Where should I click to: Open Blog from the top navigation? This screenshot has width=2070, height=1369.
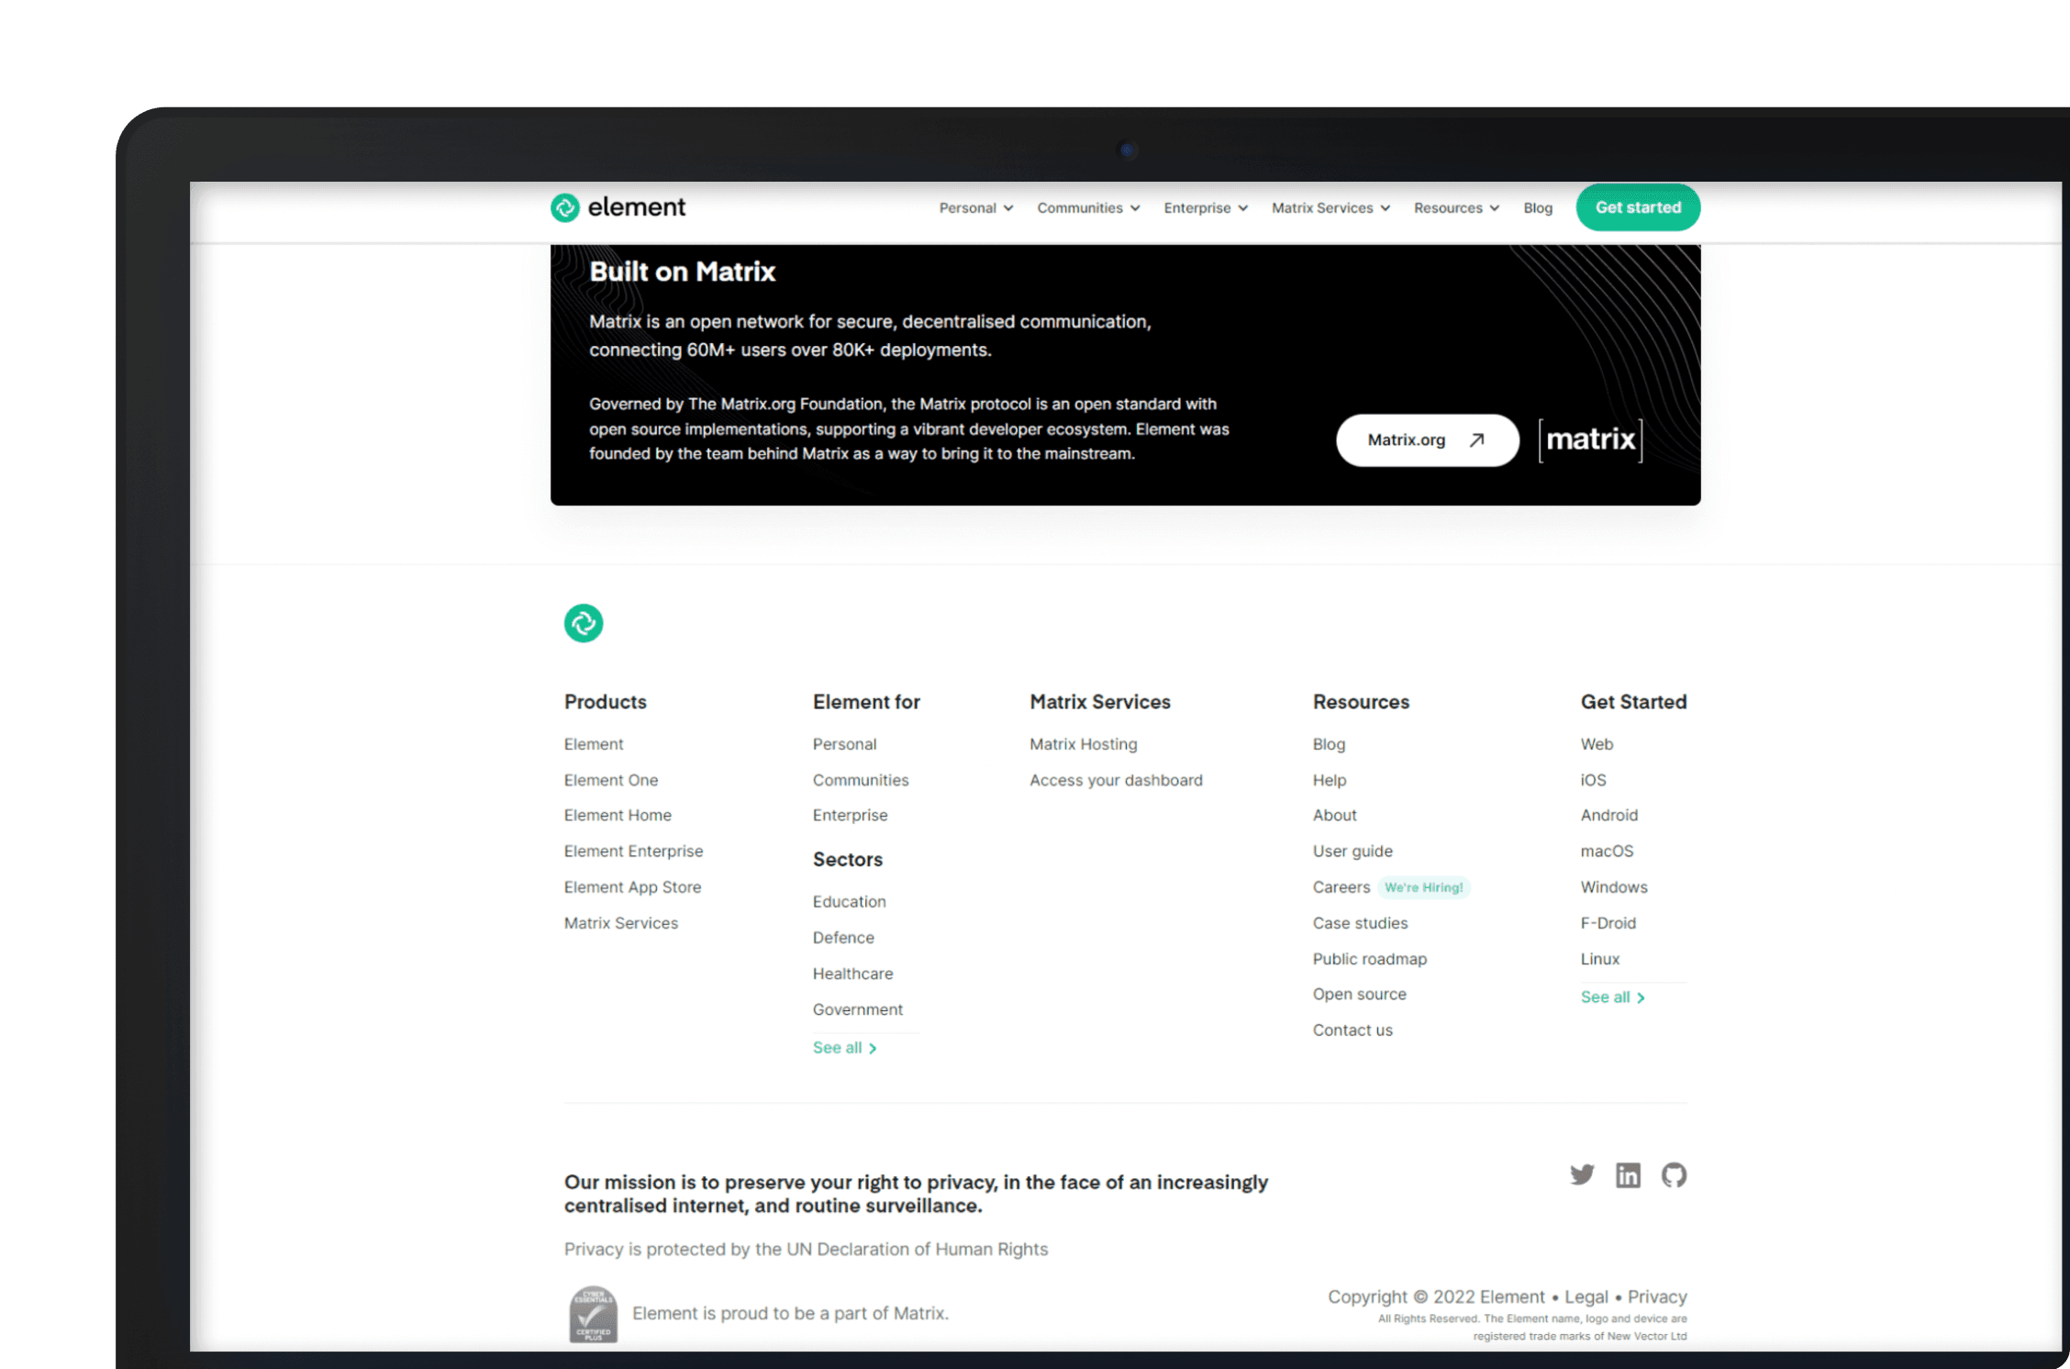coord(1538,208)
